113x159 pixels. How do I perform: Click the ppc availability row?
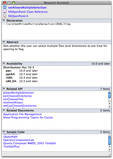(22, 71)
